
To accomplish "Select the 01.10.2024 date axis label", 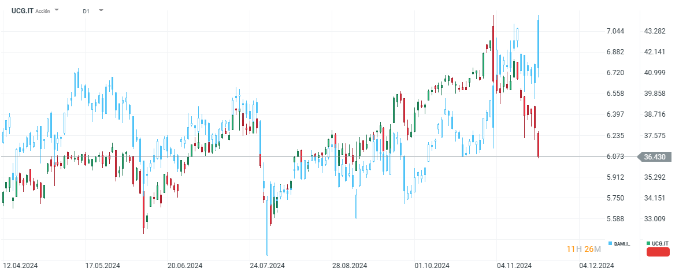I will (432, 266).
